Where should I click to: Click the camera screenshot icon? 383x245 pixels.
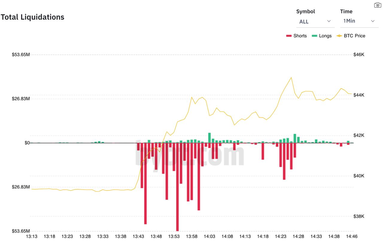pyautogui.click(x=378, y=5)
